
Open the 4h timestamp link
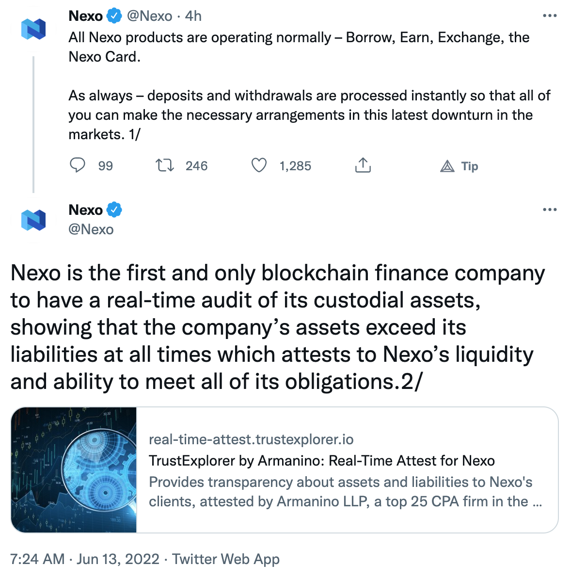point(193,16)
